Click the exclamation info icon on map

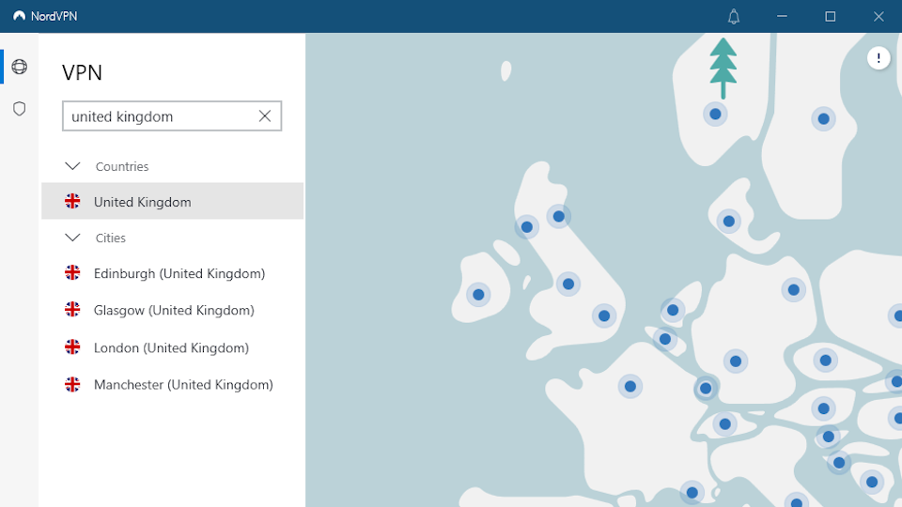click(879, 58)
